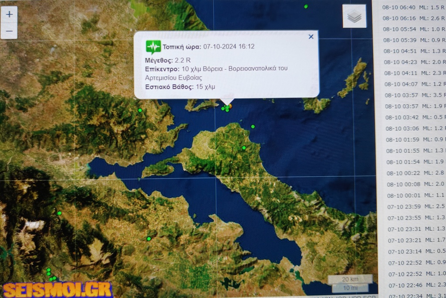Select the green marker in central Evia
This screenshot has height=298, width=446.
(244, 148)
